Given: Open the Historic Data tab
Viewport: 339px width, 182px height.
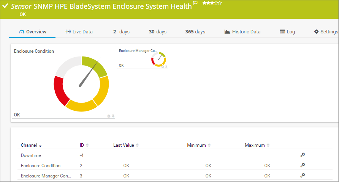Looking at the screenshot, I should 242,32.
